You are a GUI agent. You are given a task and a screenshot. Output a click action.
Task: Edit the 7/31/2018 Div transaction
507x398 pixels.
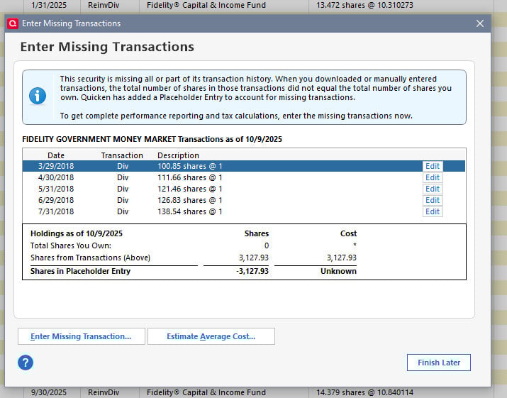[x=433, y=211]
